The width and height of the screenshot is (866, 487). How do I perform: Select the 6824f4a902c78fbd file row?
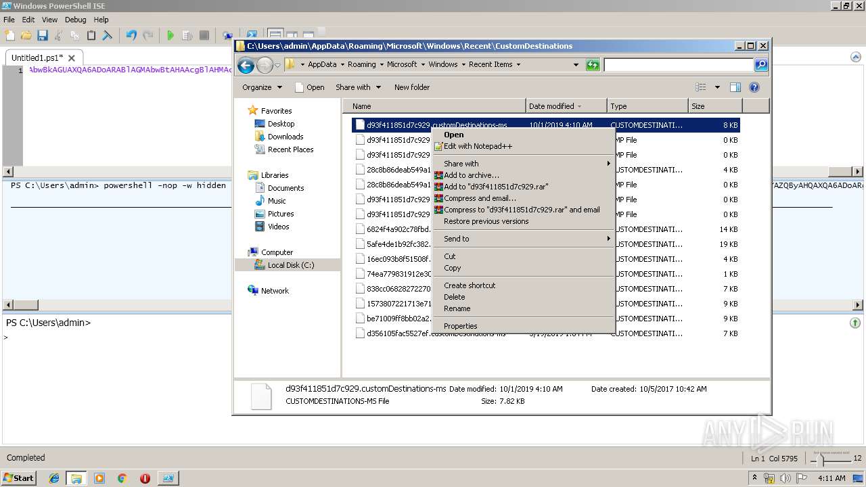(546, 229)
